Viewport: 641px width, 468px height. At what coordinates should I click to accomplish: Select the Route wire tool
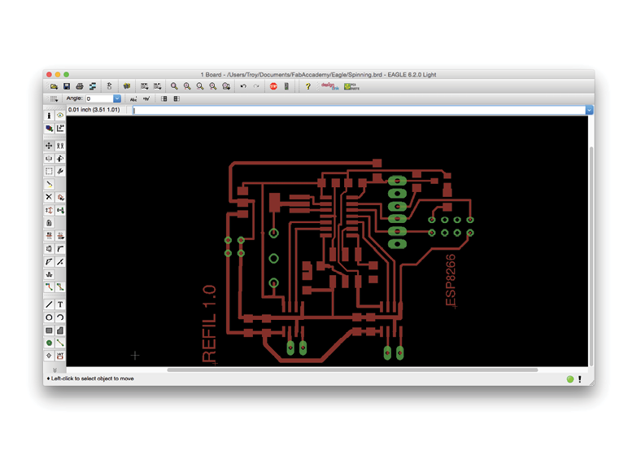pos(49,287)
